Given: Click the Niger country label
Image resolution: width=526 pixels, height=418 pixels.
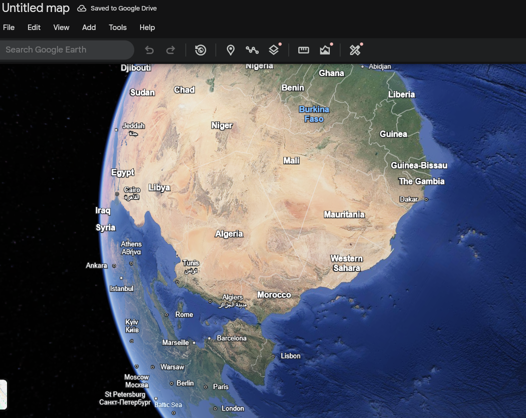Looking at the screenshot, I should click(222, 125).
